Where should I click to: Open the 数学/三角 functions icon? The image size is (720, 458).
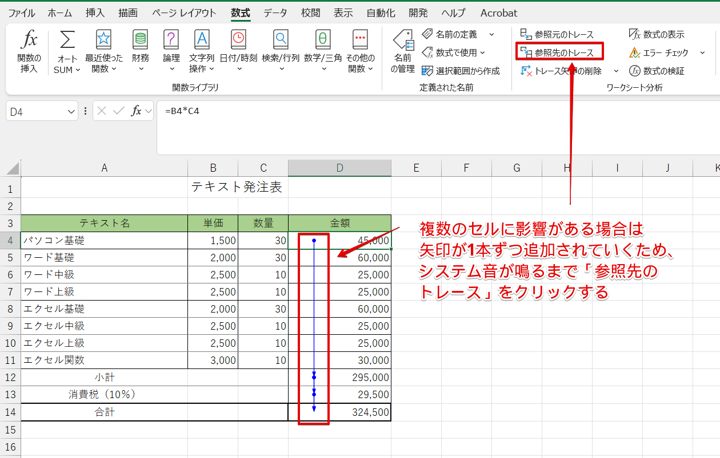323,40
